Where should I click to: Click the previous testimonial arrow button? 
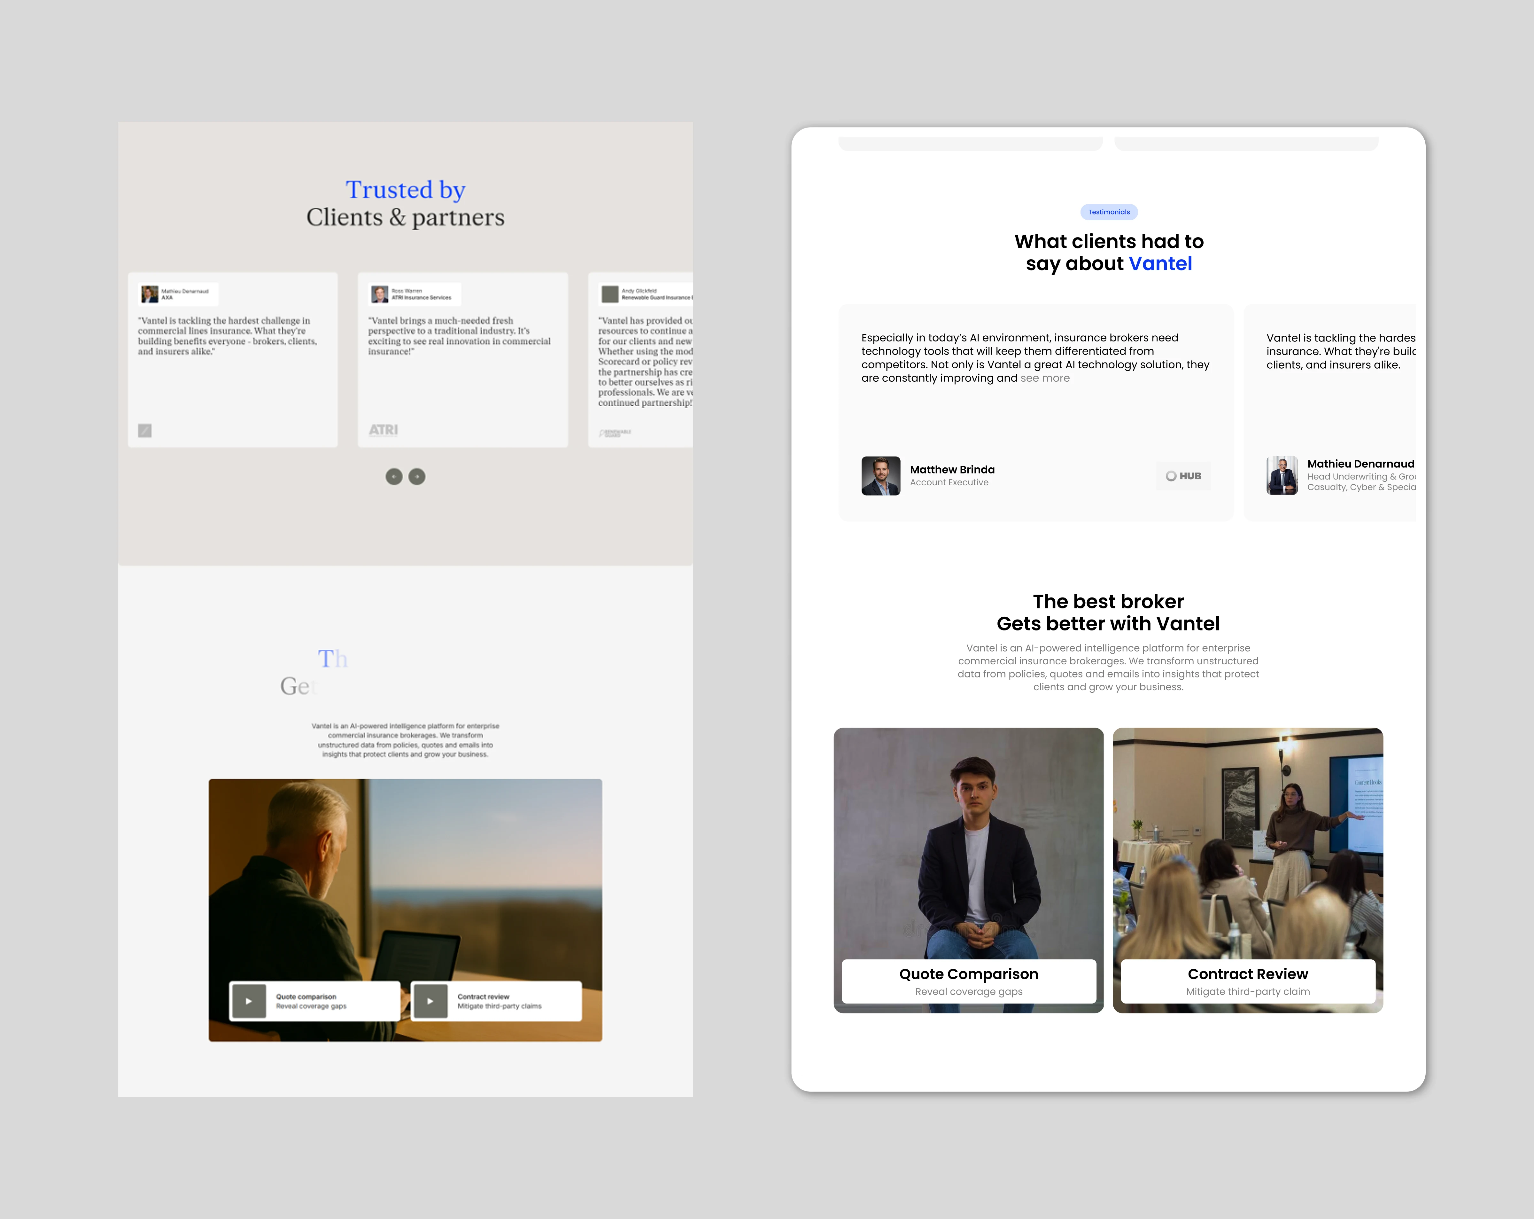click(x=393, y=477)
